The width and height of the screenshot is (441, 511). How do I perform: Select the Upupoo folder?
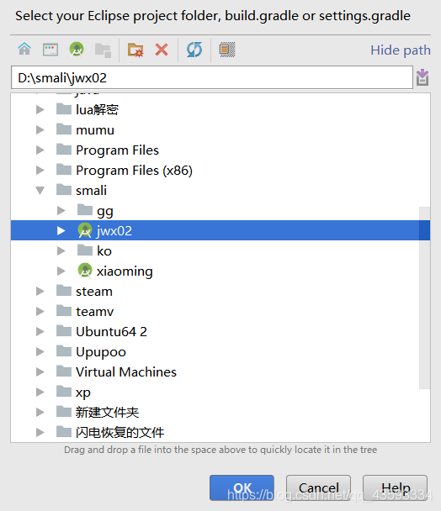point(101,352)
